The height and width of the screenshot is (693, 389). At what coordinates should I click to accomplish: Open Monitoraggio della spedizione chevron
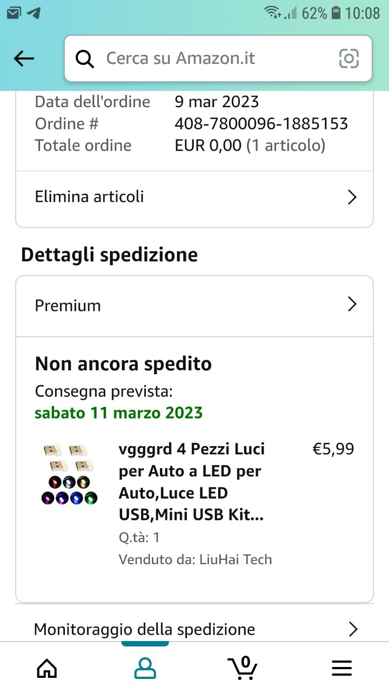(353, 629)
